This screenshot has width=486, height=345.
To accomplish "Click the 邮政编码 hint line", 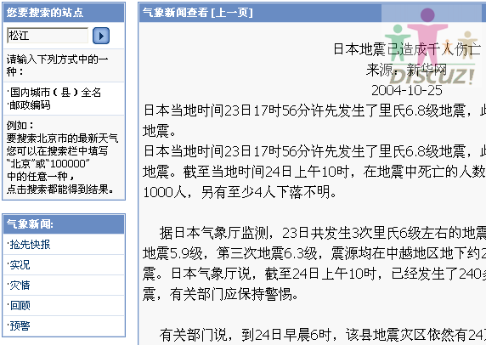I will coord(29,105).
